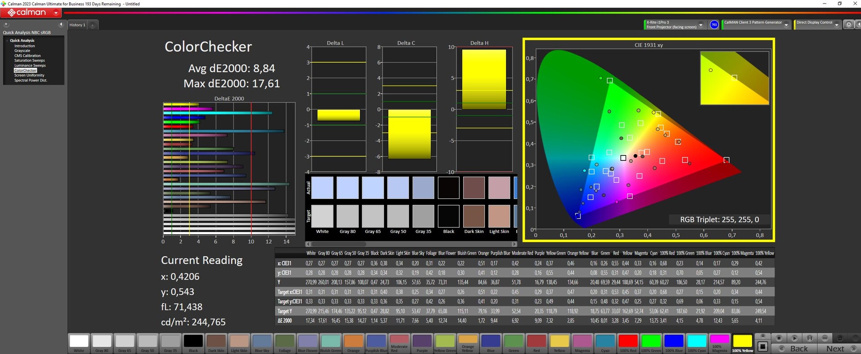The image size is (861, 354).
Task: Add a new history tab with plus icon
Action: [x=93, y=25]
